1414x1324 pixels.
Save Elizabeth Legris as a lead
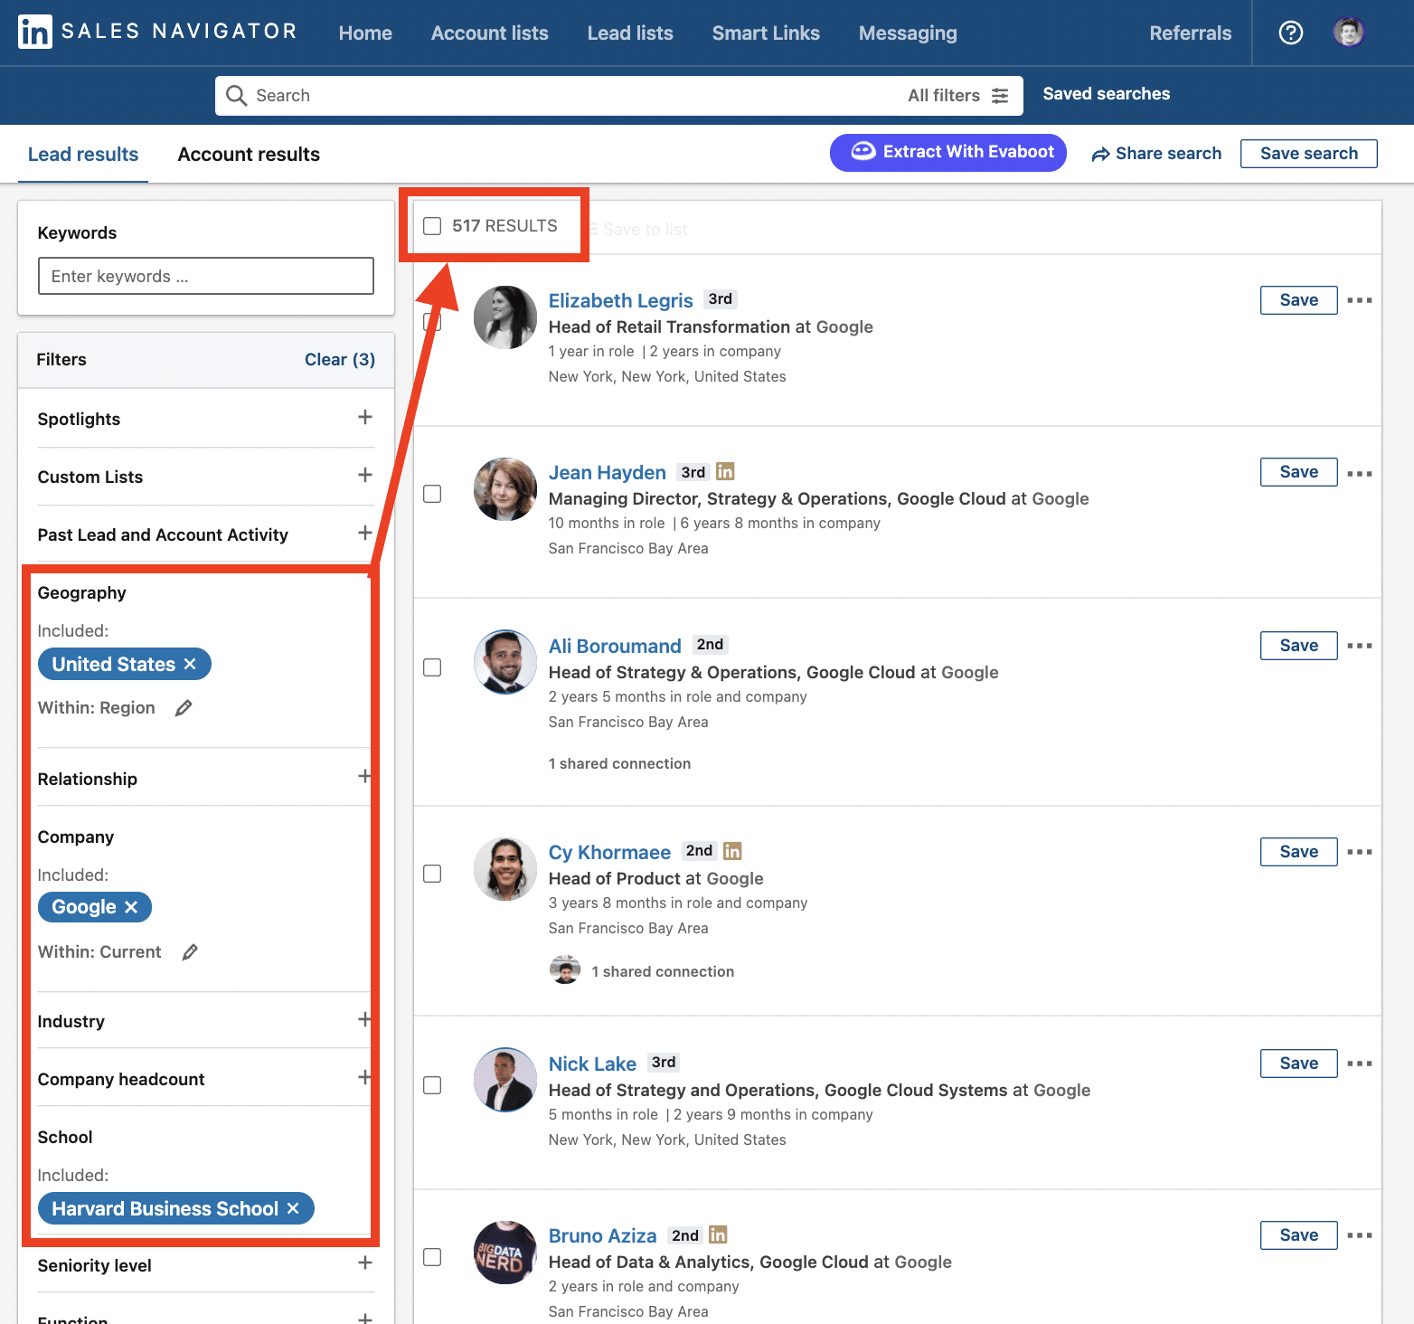(1299, 300)
